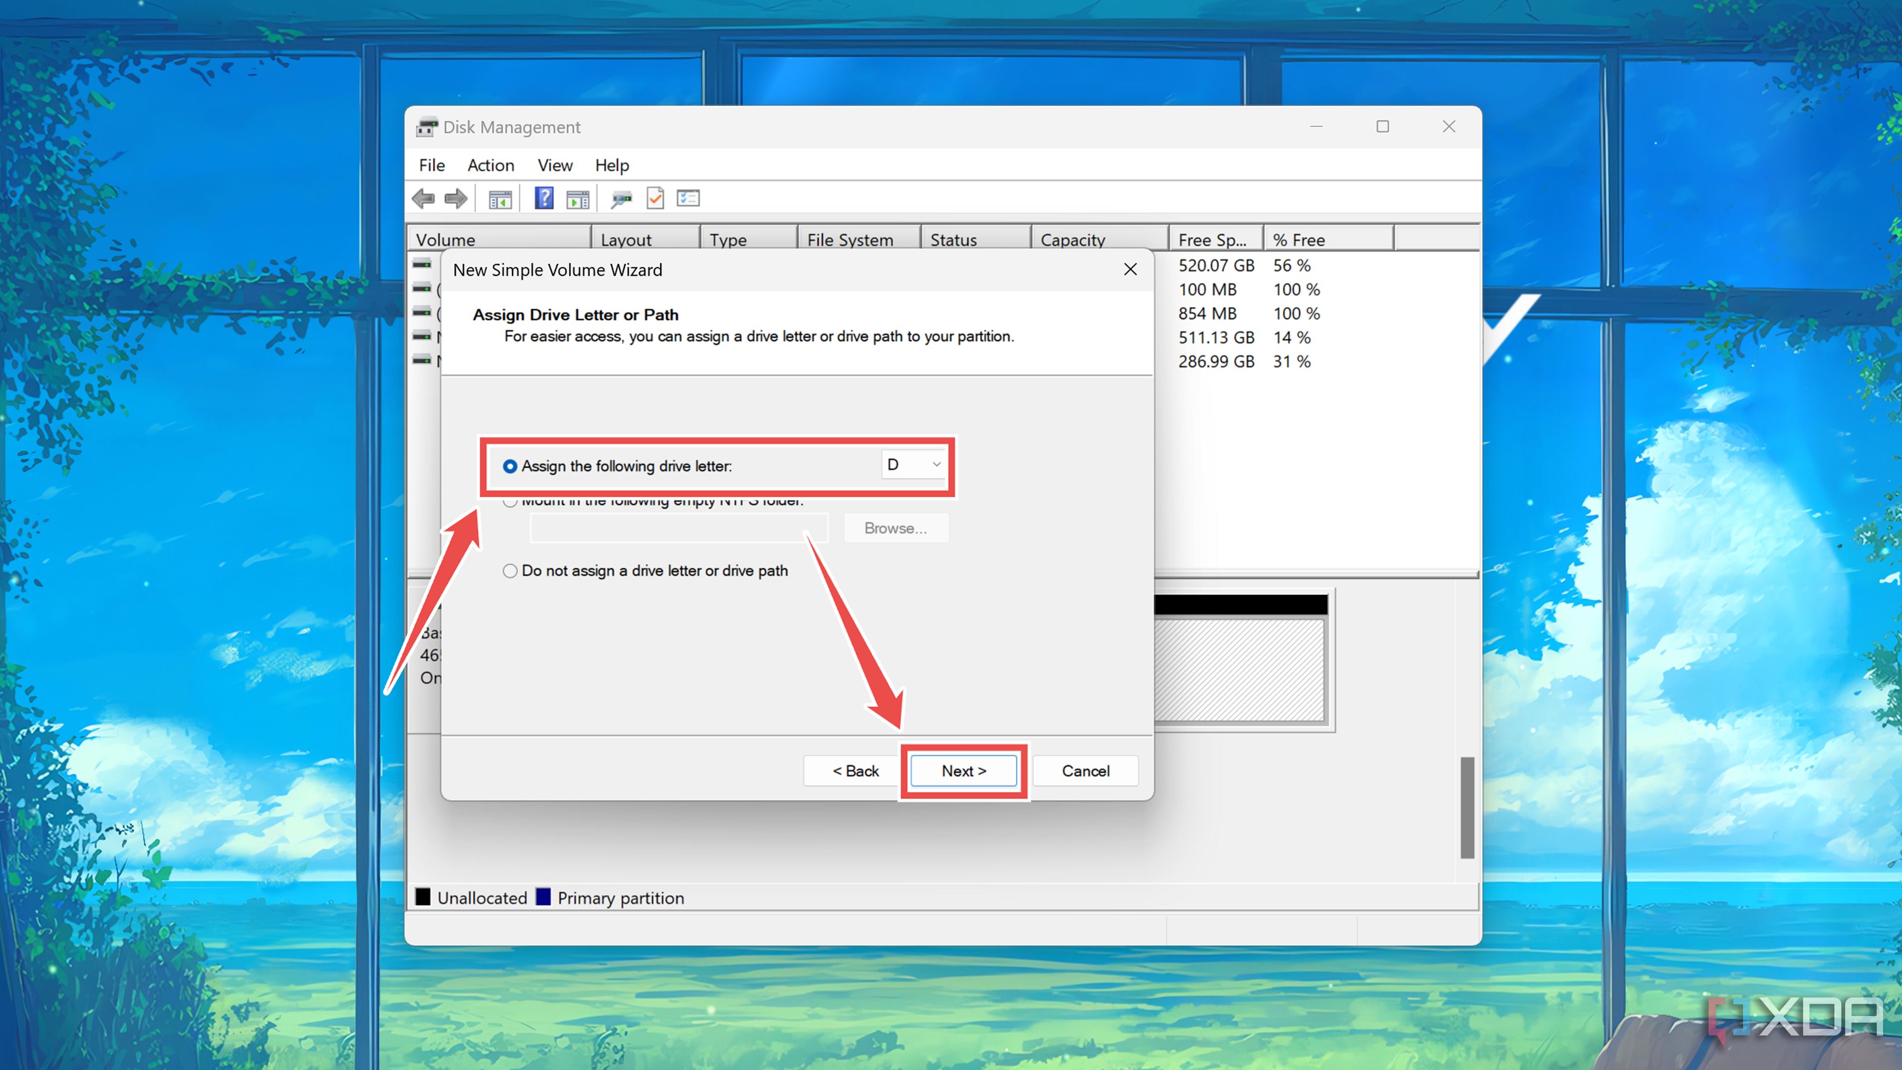Image resolution: width=1902 pixels, height=1070 pixels.
Task: Click the Forward arrow toolbar icon
Action: pos(456,198)
